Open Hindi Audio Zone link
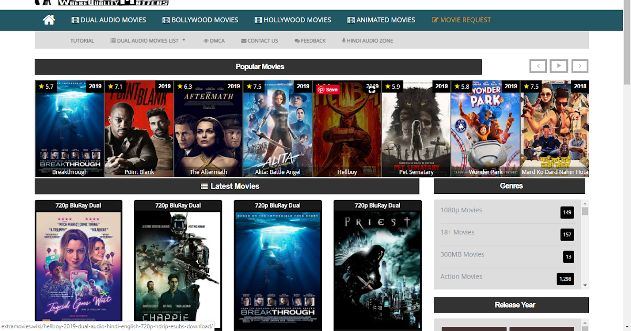This screenshot has width=631, height=331. pos(368,40)
